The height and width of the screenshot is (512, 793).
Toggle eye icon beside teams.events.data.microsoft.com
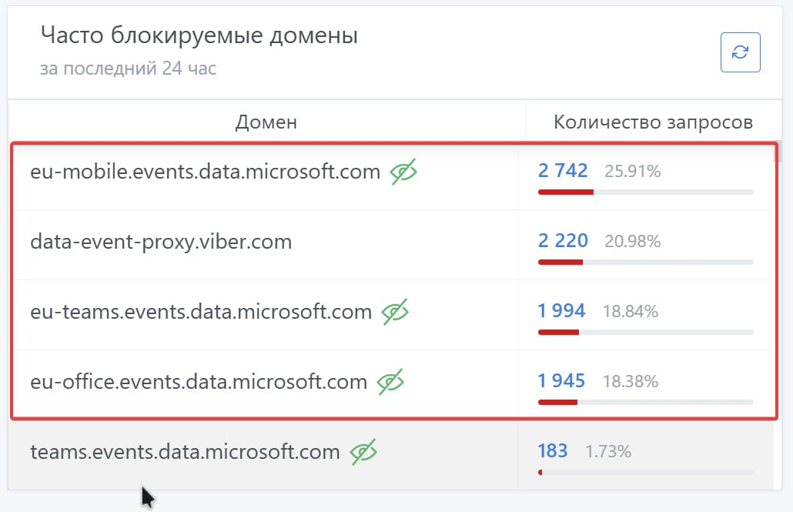tap(363, 451)
